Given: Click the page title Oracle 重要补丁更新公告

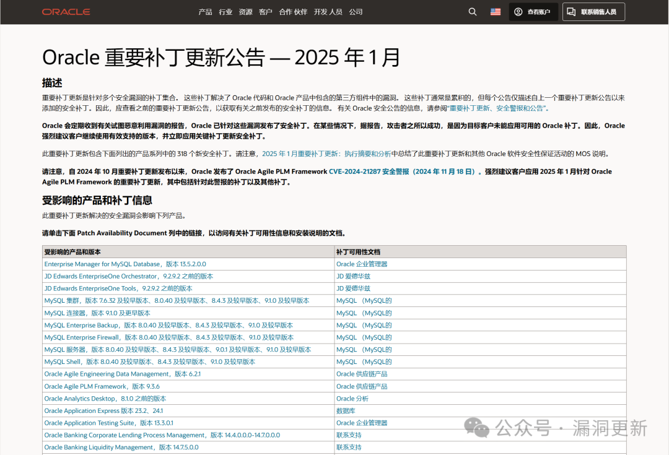Looking at the screenshot, I should pos(221,58).
